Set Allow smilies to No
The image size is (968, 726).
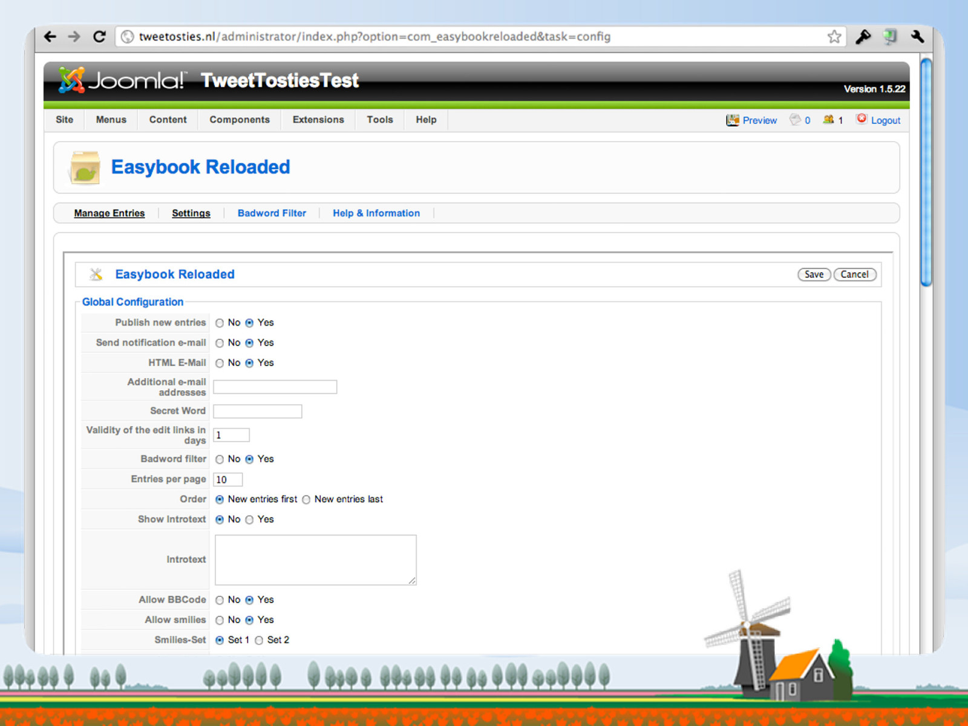click(220, 620)
